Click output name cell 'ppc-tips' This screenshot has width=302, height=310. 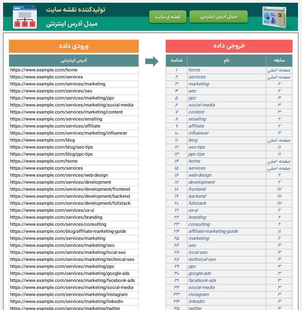[x=227, y=154]
